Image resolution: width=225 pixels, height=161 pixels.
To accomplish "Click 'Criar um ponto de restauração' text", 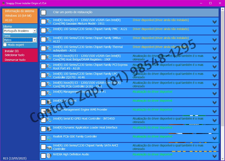I will [x=73, y=12].
